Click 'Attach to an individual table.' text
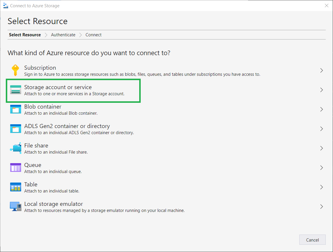The image size is (333, 252). 52,191
